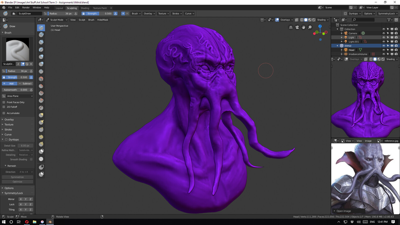Switch perspective/orthographic grid gizmo
This screenshot has height=225, width=400.
point(291,27)
